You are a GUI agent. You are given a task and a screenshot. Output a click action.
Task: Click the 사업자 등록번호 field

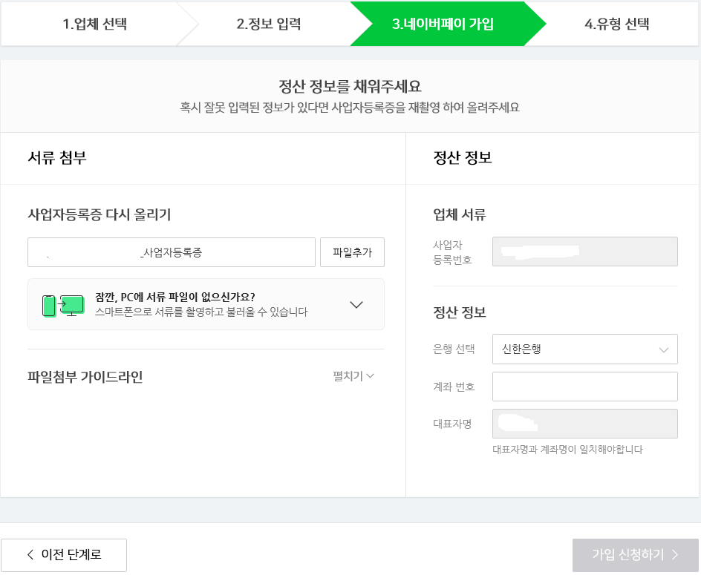[584, 252]
